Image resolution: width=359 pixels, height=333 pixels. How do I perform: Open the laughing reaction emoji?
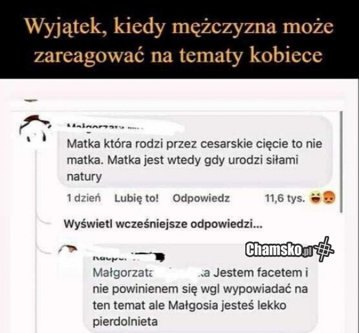point(315,198)
